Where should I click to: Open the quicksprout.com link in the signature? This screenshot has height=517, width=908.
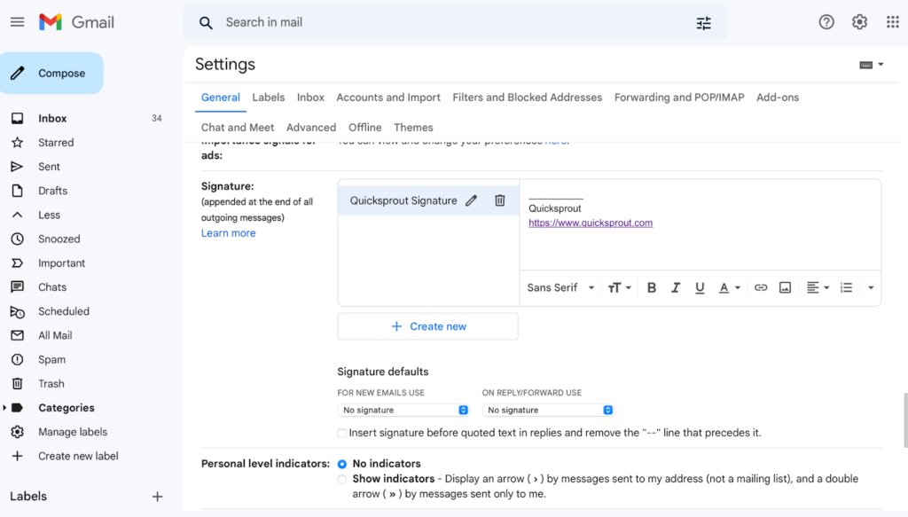click(x=592, y=222)
